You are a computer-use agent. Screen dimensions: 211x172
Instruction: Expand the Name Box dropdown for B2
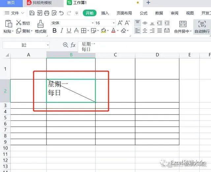click(x=48, y=45)
